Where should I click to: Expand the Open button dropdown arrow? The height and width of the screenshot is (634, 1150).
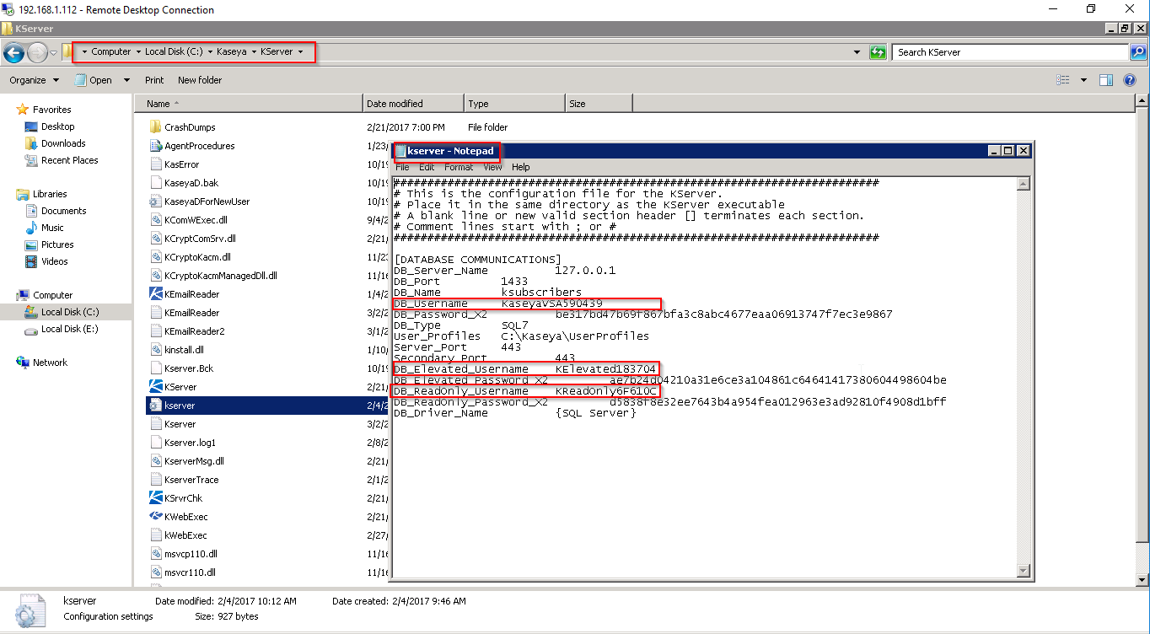click(x=126, y=80)
